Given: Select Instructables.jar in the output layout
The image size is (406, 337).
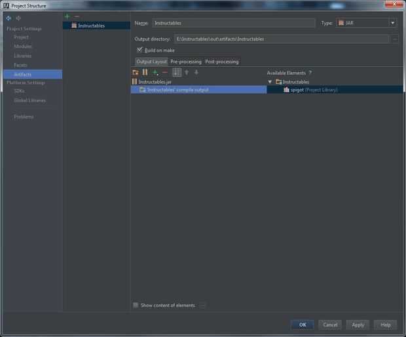Looking at the screenshot, I should [155, 82].
